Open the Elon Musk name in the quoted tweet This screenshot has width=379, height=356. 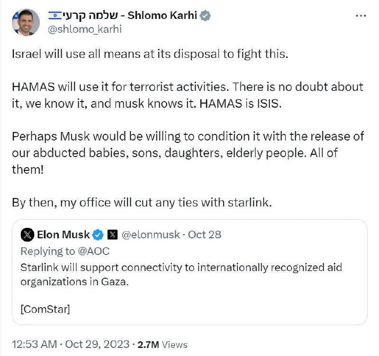pyautogui.click(x=63, y=234)
